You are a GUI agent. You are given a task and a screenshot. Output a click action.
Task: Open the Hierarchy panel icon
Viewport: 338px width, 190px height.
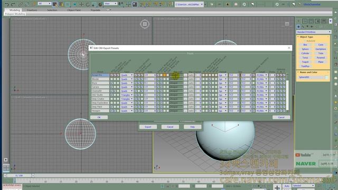click(x=311, y=21)
